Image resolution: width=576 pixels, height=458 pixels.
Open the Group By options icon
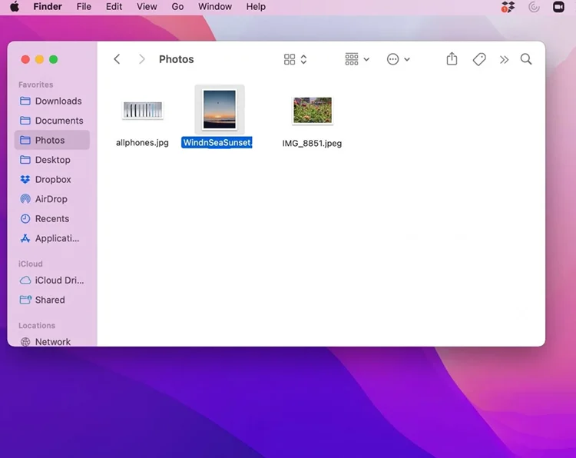352,59
